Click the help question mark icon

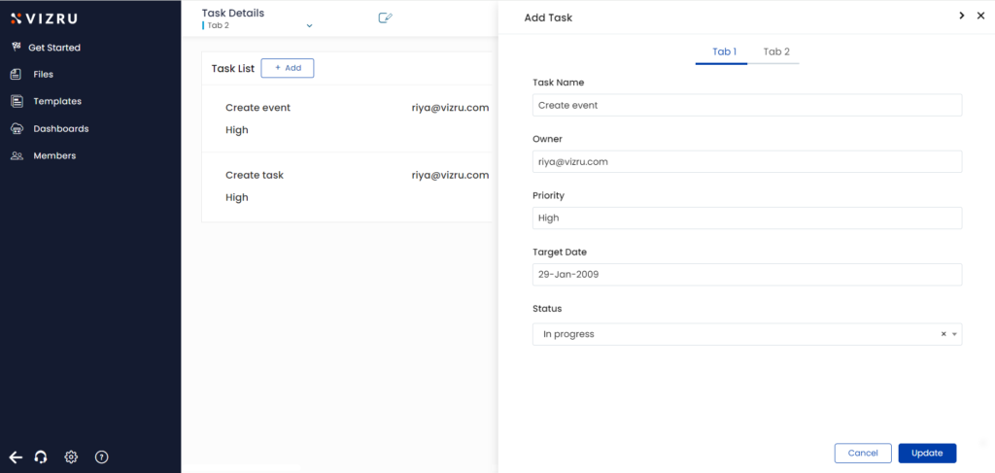click(101, 456)
